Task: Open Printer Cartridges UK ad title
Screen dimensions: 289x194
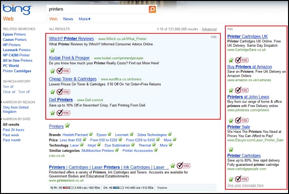Action: pyautogui.click(x=247, y=36)
